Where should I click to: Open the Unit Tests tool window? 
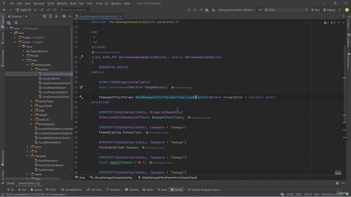(x=94, y=190)
